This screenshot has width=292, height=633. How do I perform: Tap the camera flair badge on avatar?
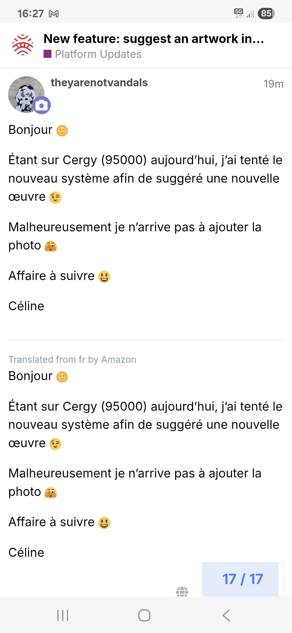coord(42,105)
